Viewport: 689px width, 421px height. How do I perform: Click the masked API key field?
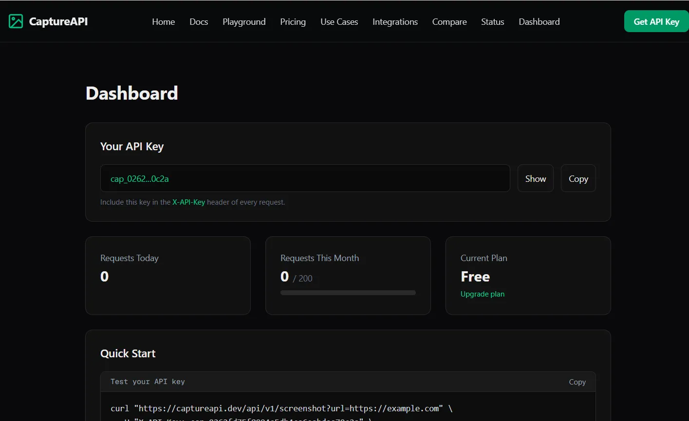305,178
